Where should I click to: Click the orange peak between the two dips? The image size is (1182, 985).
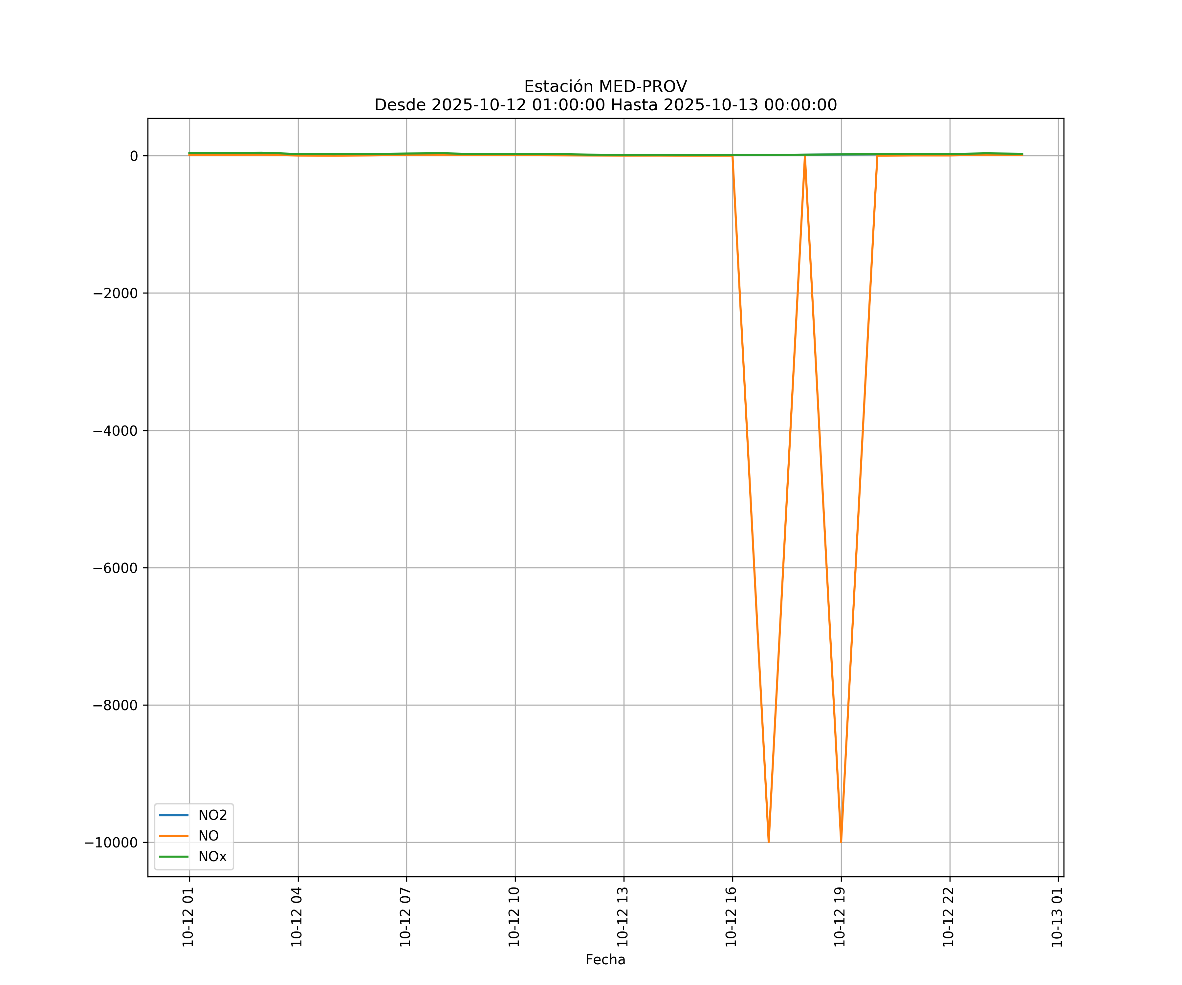coord(805,157)
